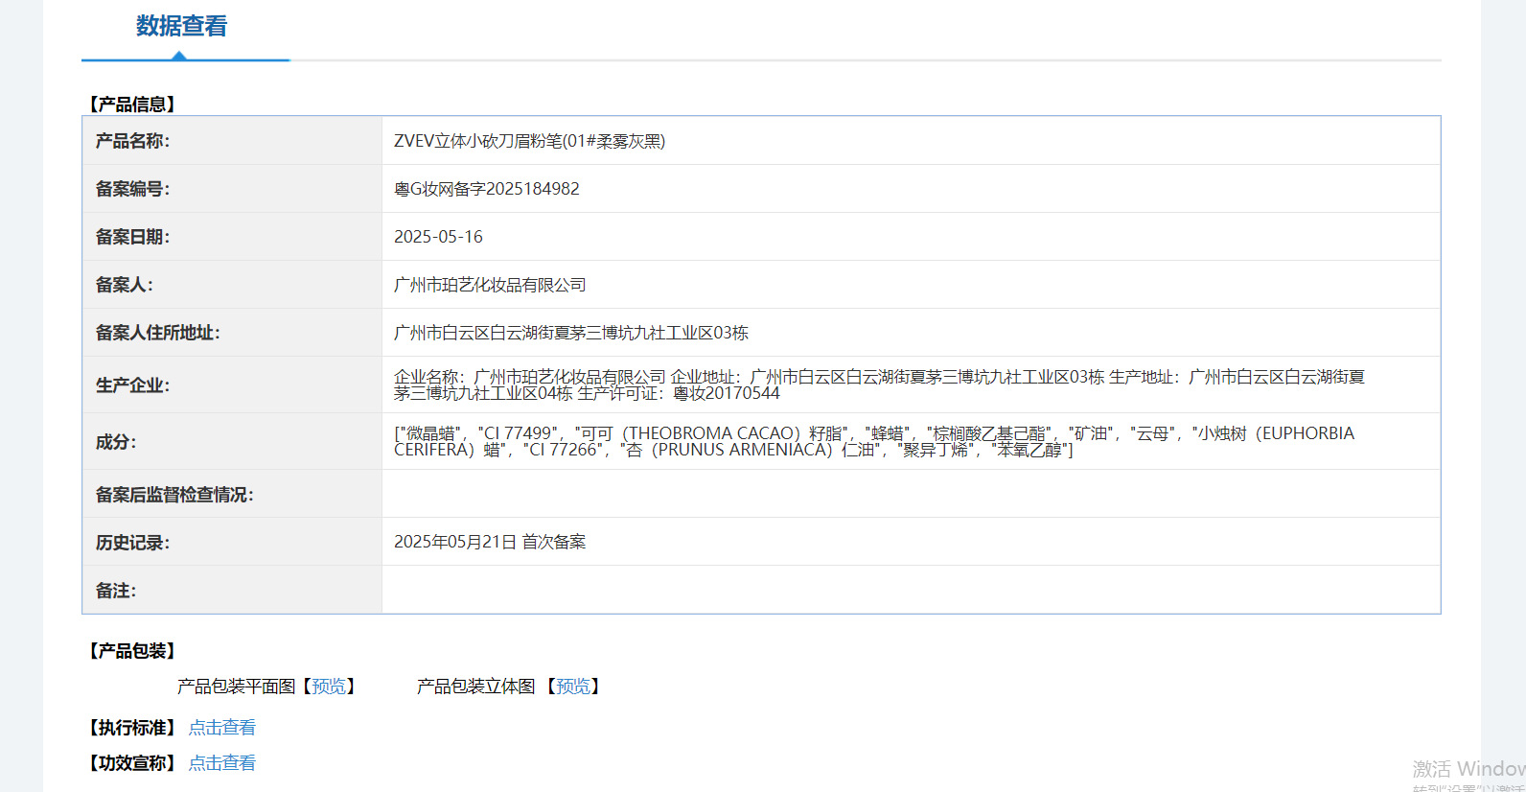Preview the 产品包装立体图 image

[573, 687]
